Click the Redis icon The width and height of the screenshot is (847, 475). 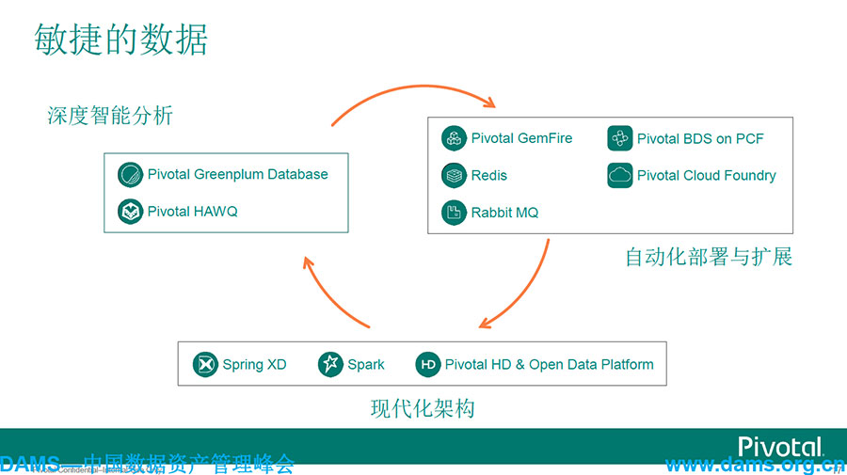(x=454, y=176)
